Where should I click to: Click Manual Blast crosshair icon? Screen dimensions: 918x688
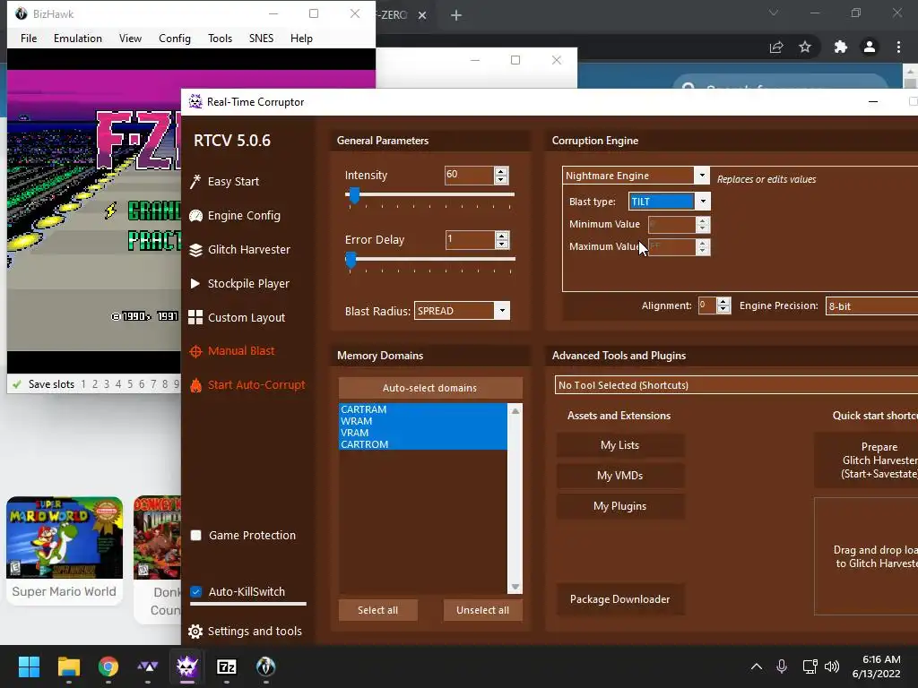[x=195, y=351]
